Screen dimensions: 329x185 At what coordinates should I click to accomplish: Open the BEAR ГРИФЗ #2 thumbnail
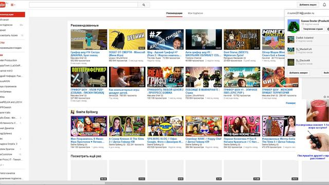pyautogui.click(x=166, y=77)
